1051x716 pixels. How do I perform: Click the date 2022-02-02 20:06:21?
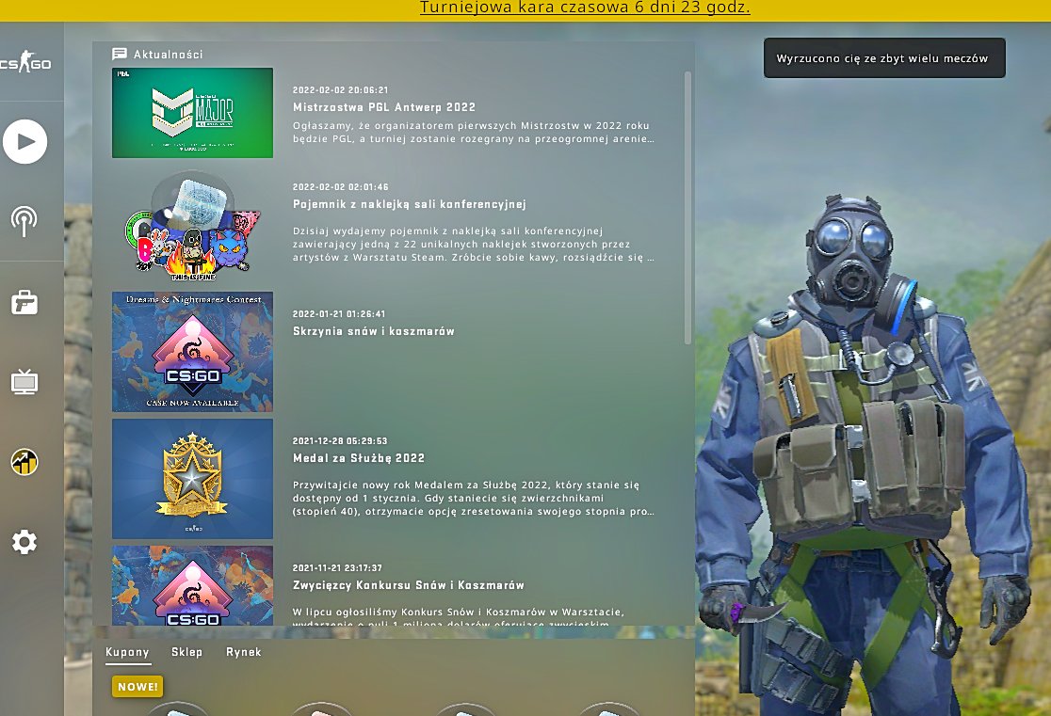pos(341,89)
